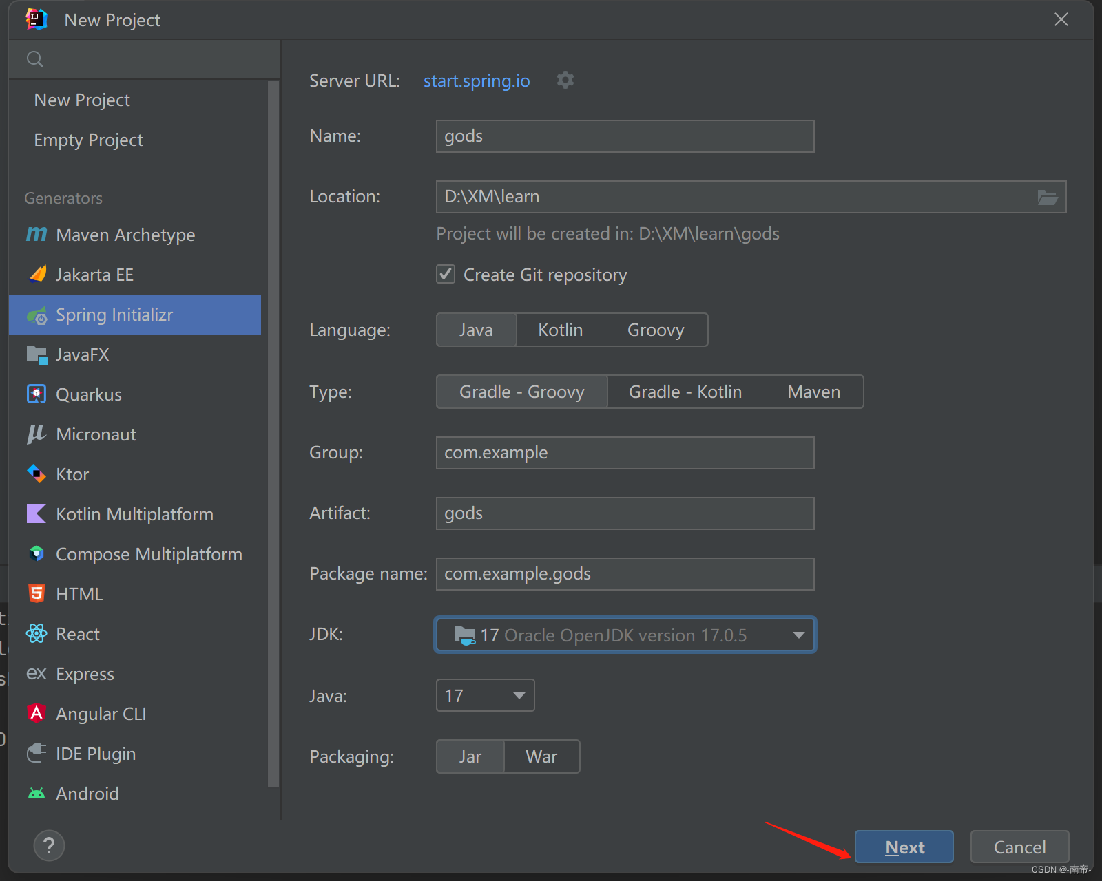Click the Express ex icon
Image resolution: width=1102 pixels, height=881 pixels.
pyautogui.click(x=37, y=673)
